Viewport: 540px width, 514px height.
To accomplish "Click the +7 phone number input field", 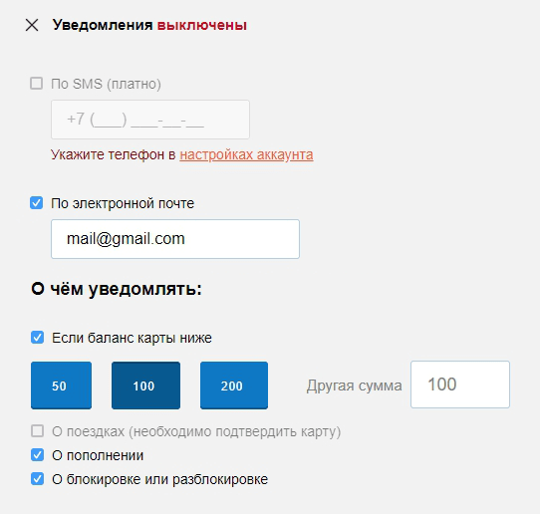I will click(x=150, y=120).
